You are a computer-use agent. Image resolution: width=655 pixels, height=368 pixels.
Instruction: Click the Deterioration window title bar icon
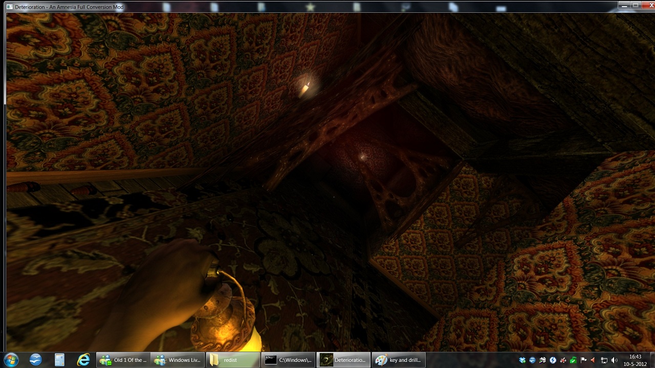coord(10,7)
